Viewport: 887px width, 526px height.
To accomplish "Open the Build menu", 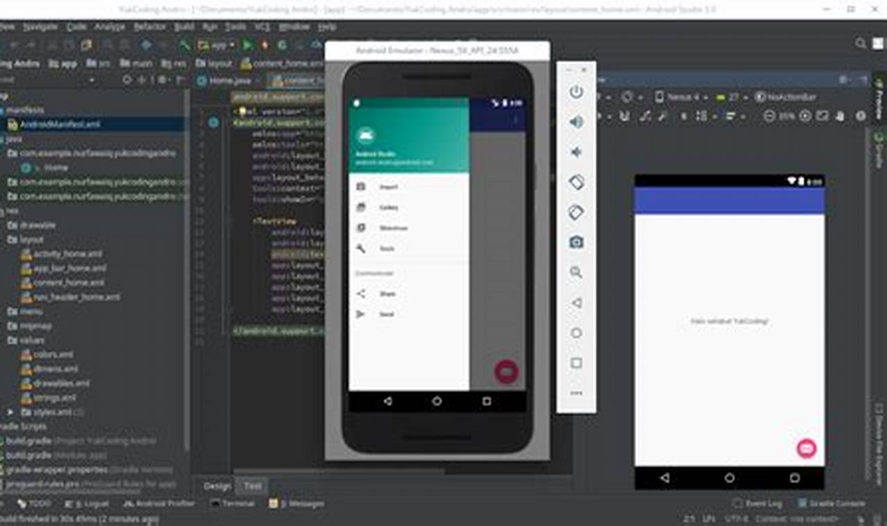I will click(184, 26).
